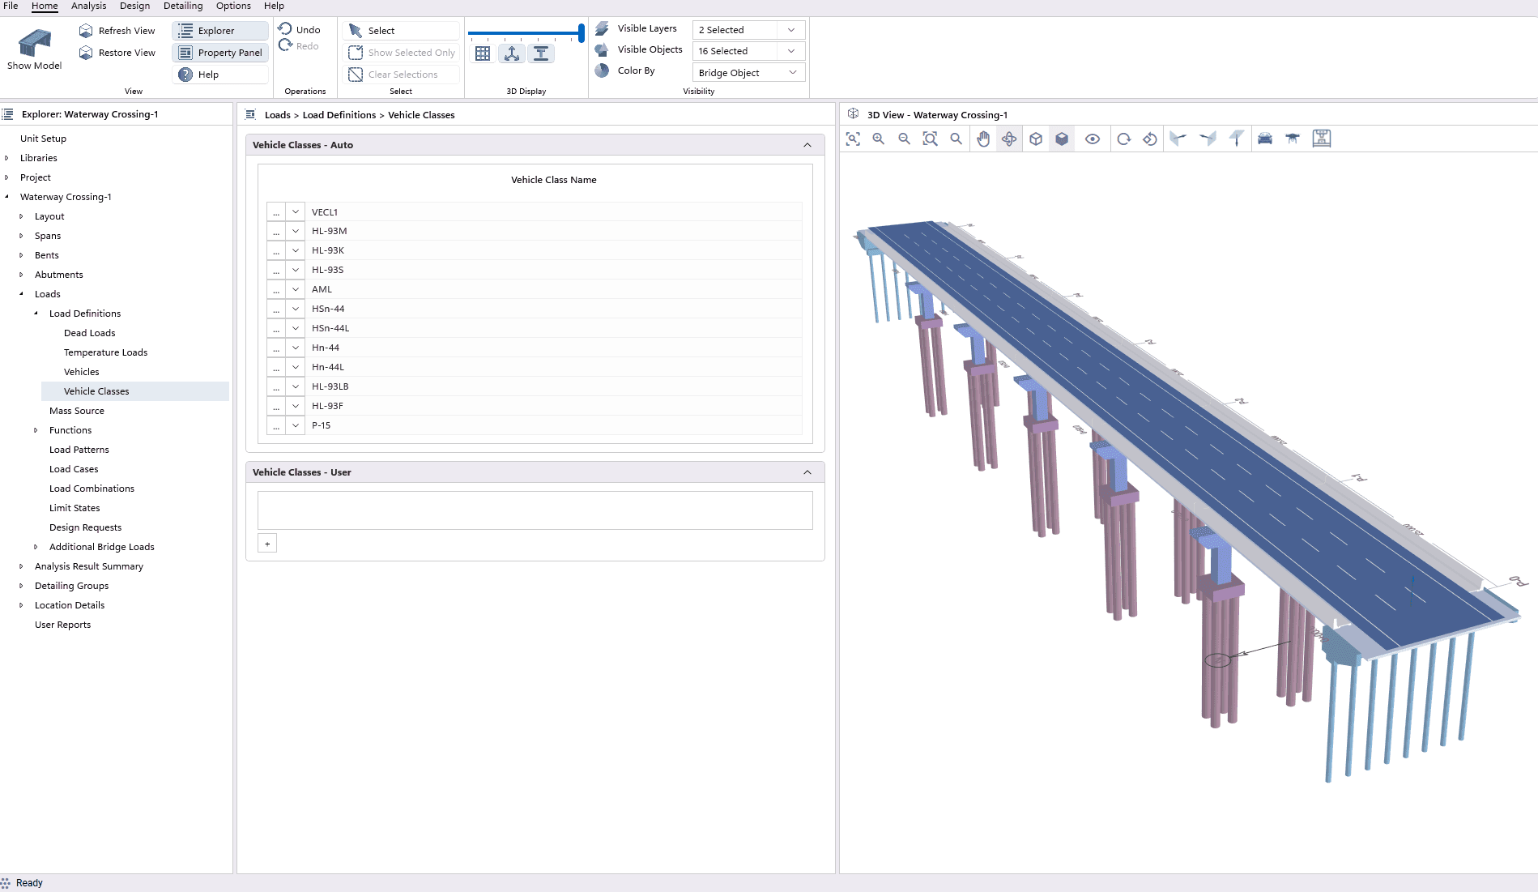The width and height of the screenshot is (1538, 892).
Task: Open the Analysis menu tab
Action: pos(88,6)
